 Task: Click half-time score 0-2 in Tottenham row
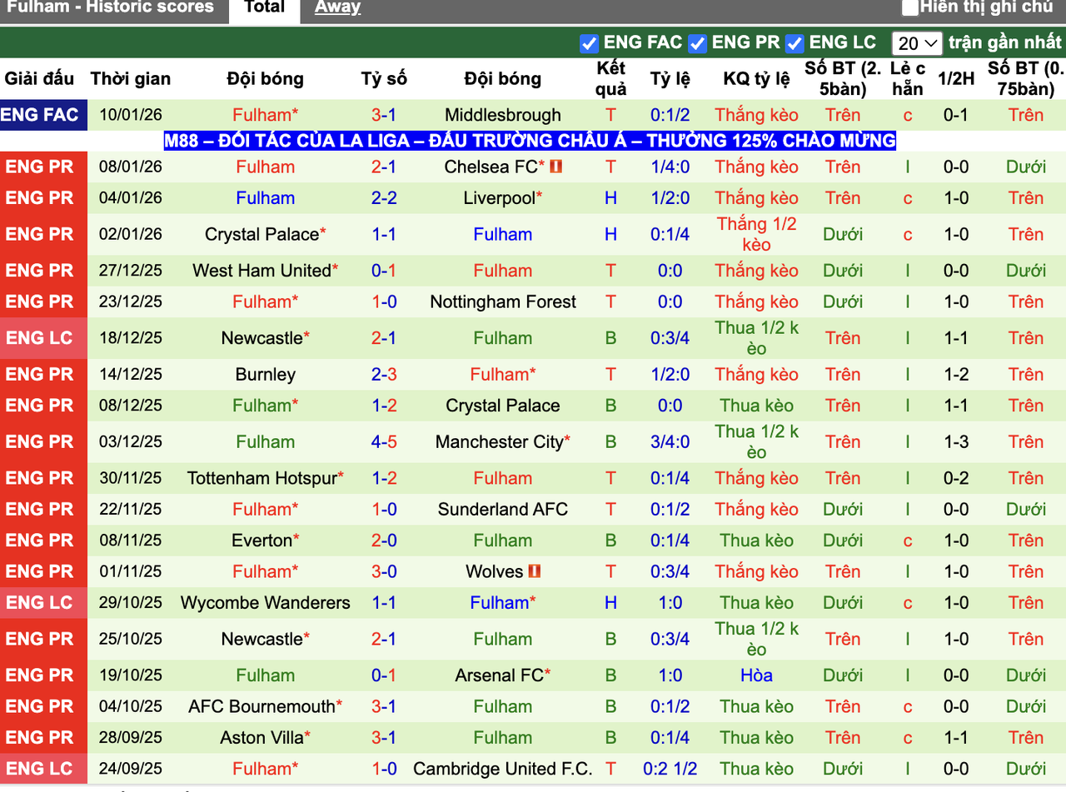pos(955,478)
